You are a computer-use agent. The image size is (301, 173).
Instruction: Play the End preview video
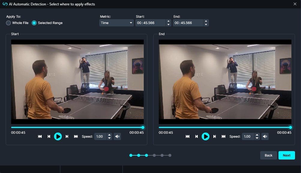pyautogui.click(x=206, y=136)
